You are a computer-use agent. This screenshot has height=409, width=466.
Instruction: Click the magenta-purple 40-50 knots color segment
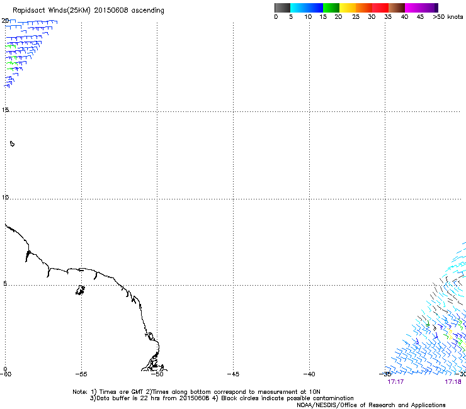[421, 8]
